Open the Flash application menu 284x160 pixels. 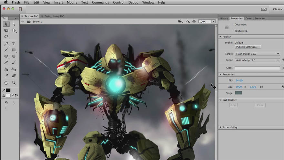(16, 2)
